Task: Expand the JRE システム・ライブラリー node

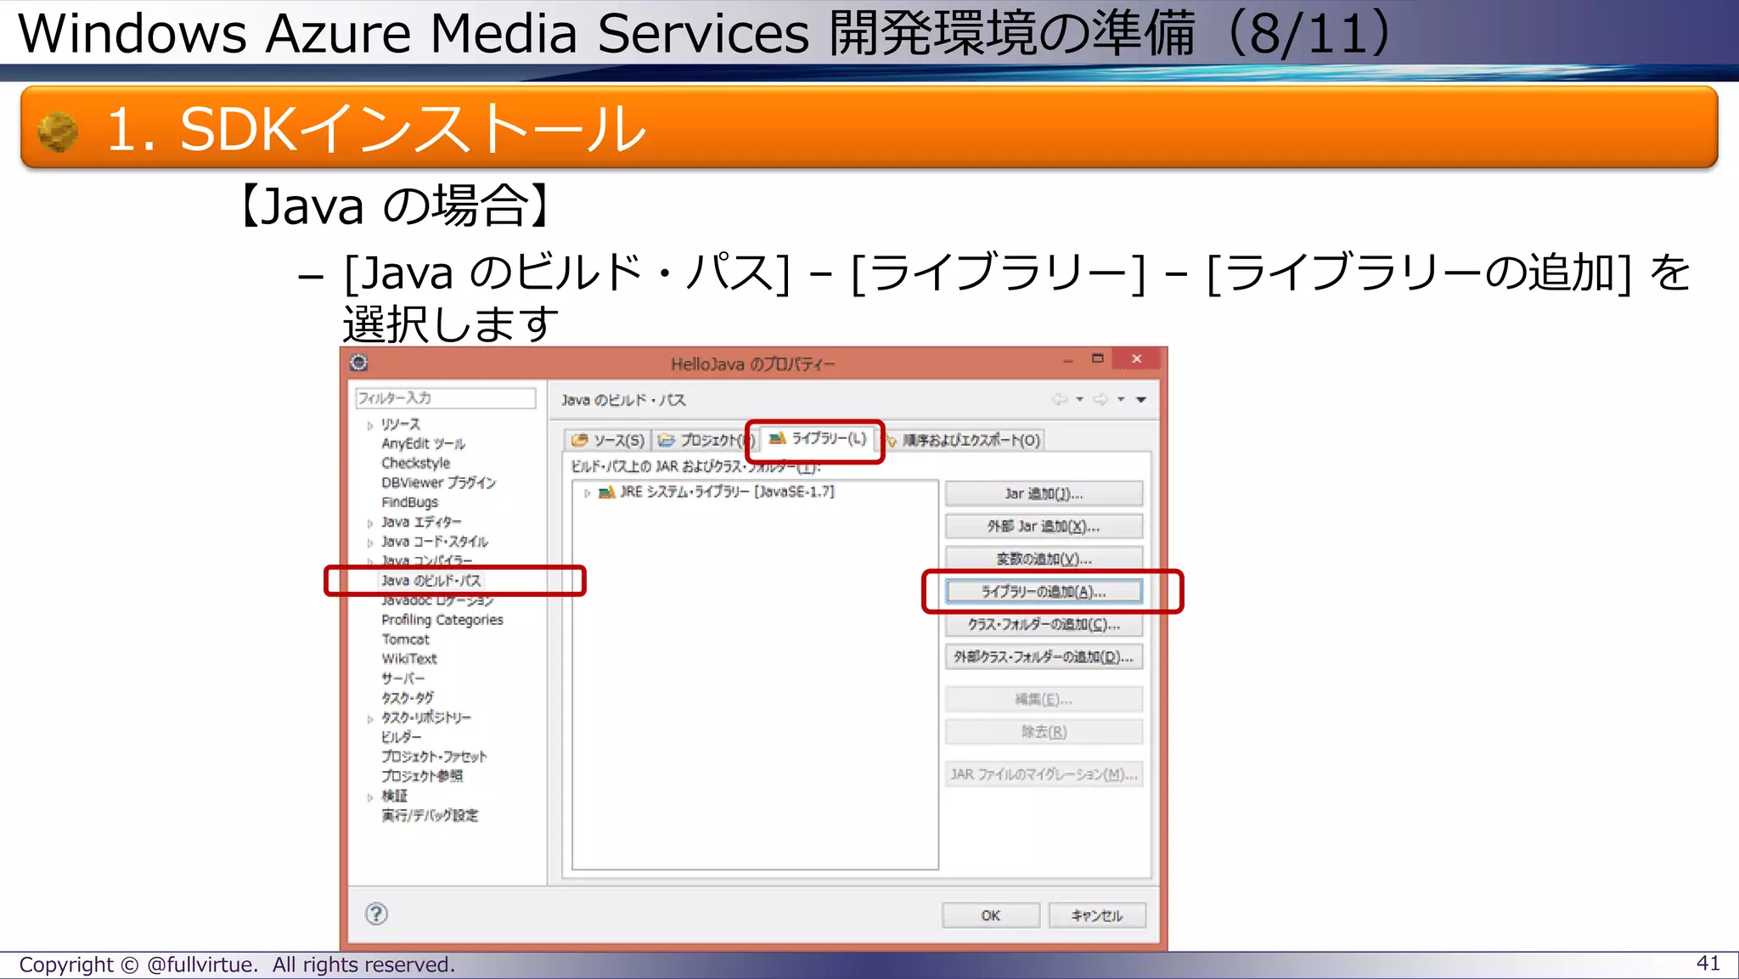Action: click(x=587, y=492)
